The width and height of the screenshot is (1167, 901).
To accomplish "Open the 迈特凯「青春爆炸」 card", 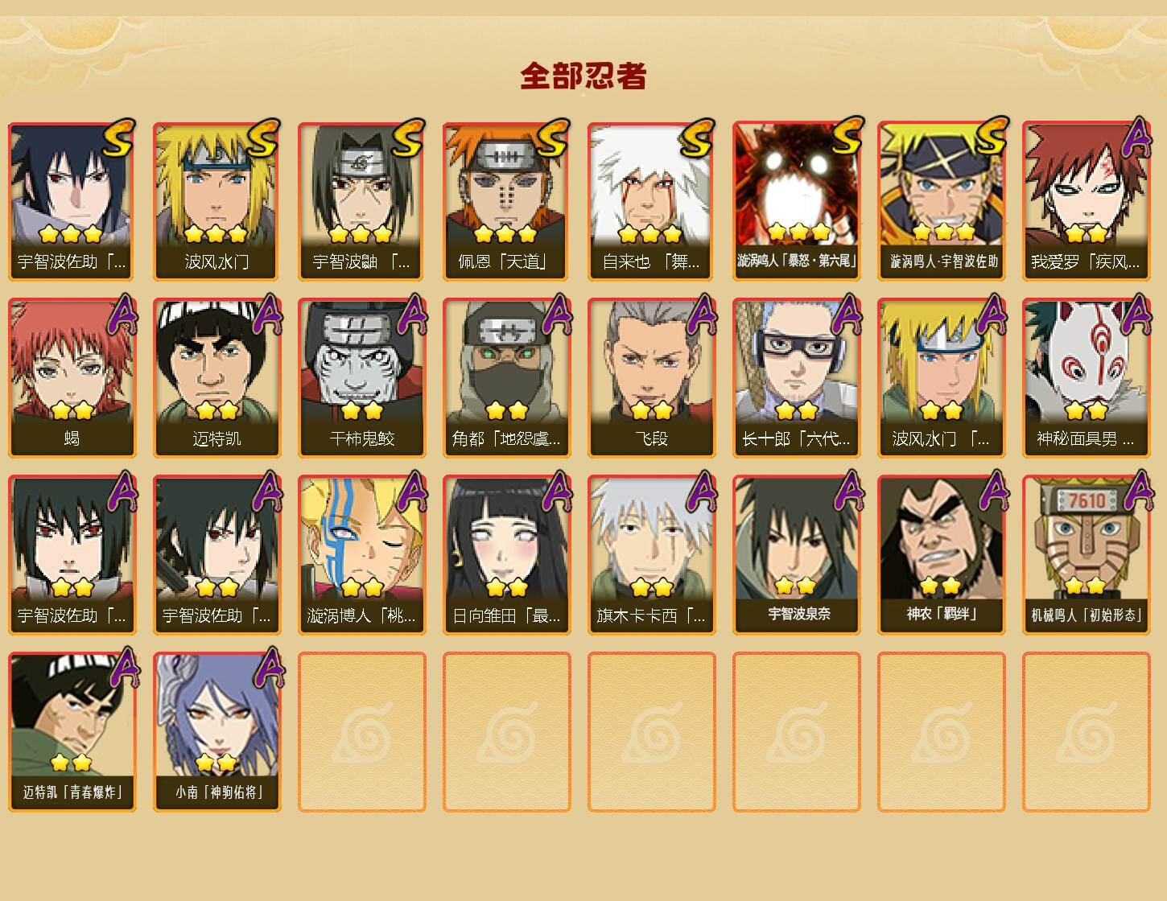I will pos(72,732).
